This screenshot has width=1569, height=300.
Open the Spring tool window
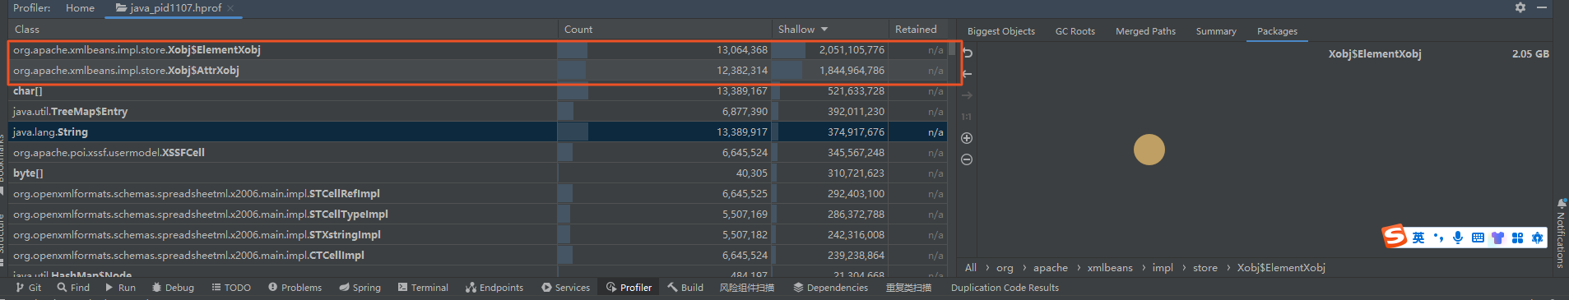[360, 288]
